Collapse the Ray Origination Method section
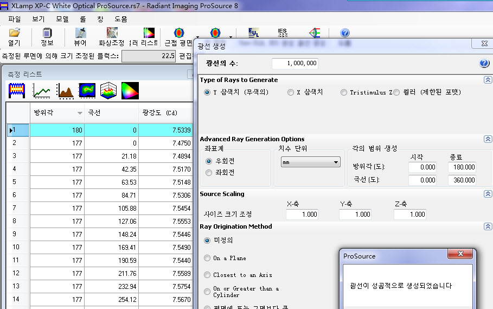This screenshot has width=493, height=309. (x=488, y=226)
